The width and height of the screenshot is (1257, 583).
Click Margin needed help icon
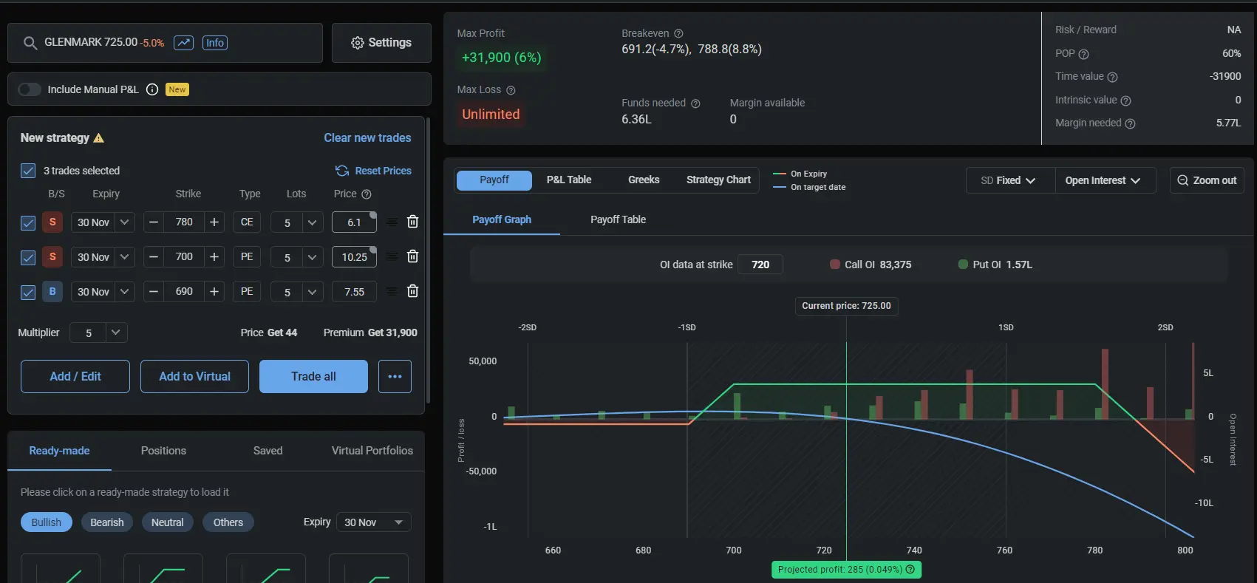(x=1130, y=123)
